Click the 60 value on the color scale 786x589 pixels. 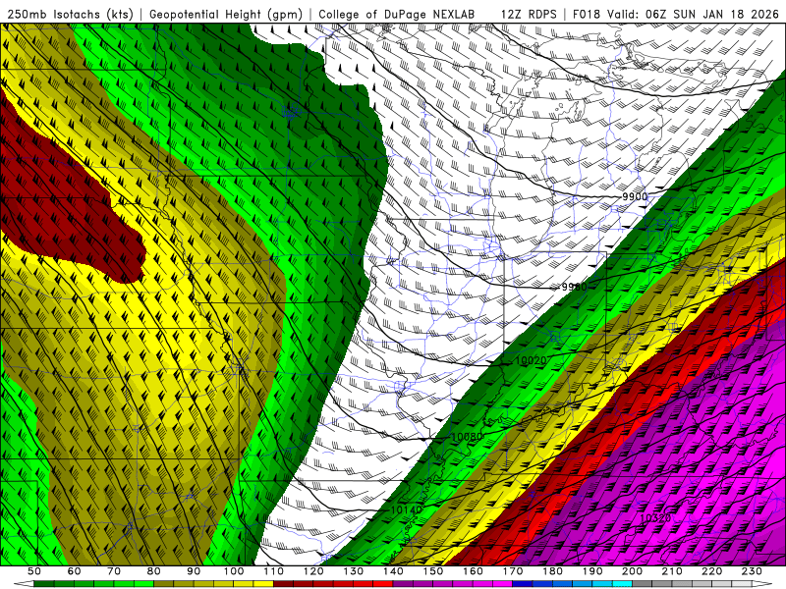75,571
